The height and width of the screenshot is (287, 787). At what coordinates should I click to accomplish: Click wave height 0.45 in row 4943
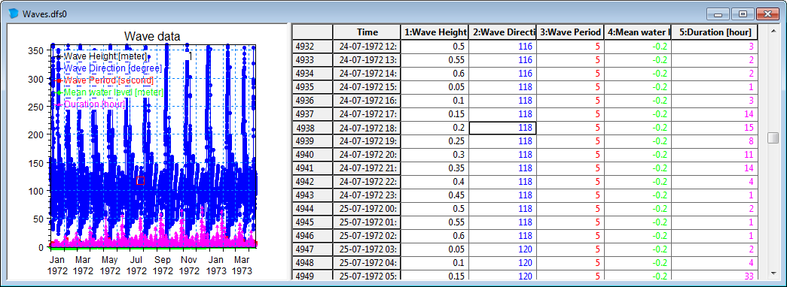[x=435, y=195]
